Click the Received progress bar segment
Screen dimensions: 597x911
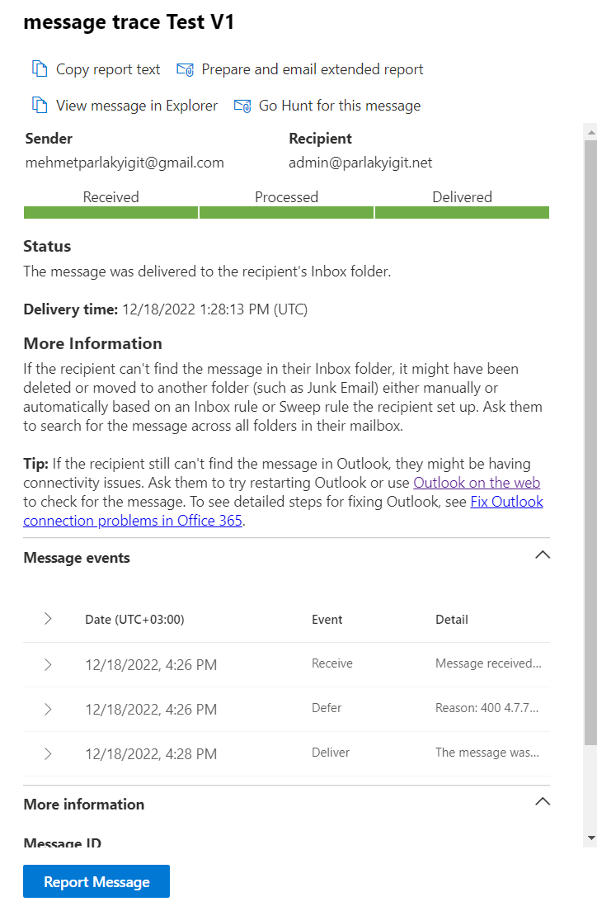[111, 213]
